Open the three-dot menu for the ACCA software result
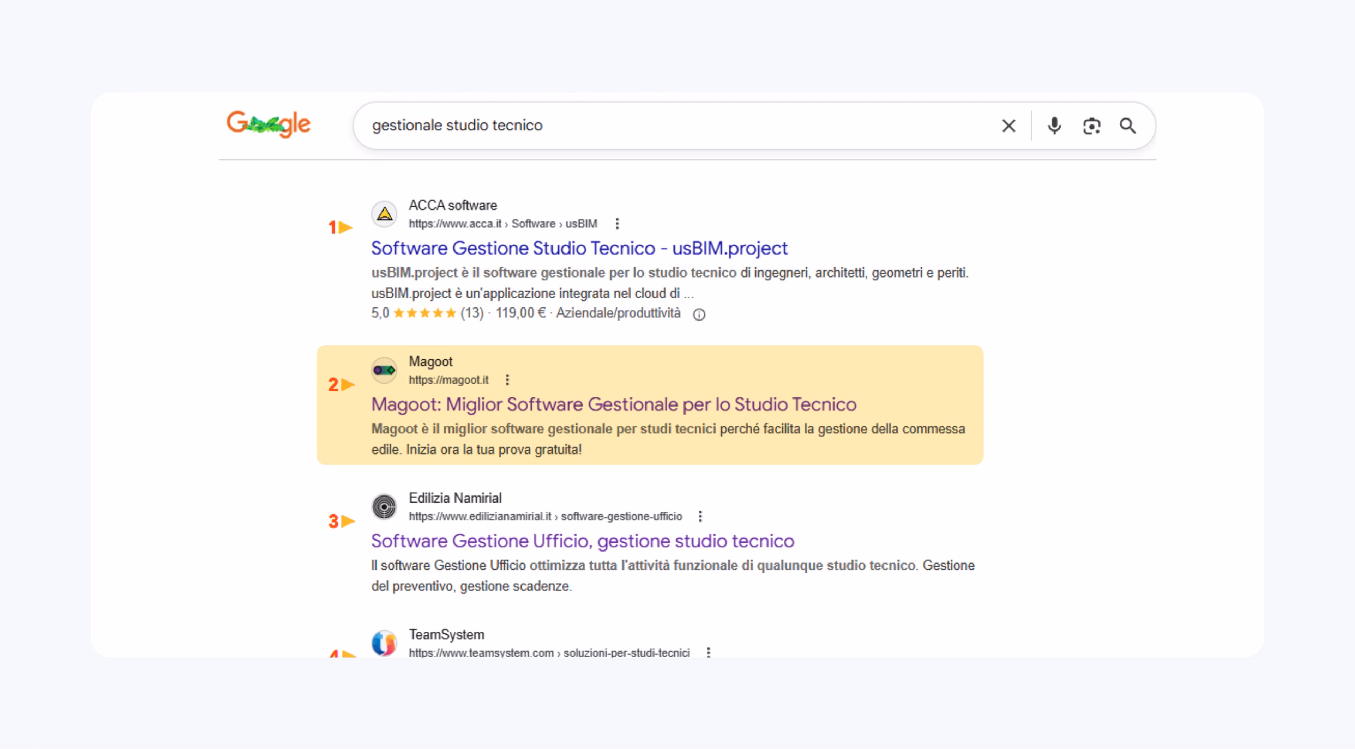The width and height of the screenshot is (1355, 749). [x=617, y=223]
